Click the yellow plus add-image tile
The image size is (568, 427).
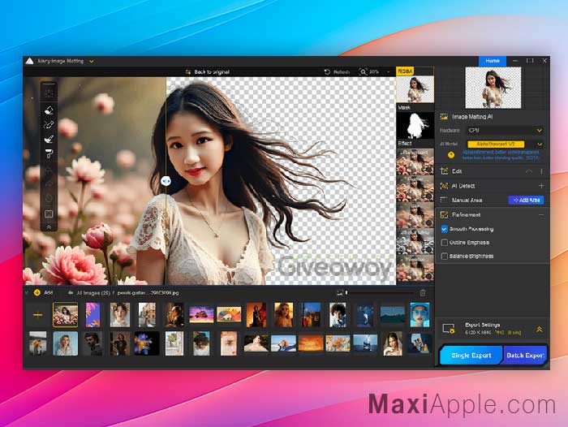(x=37, y=315)
